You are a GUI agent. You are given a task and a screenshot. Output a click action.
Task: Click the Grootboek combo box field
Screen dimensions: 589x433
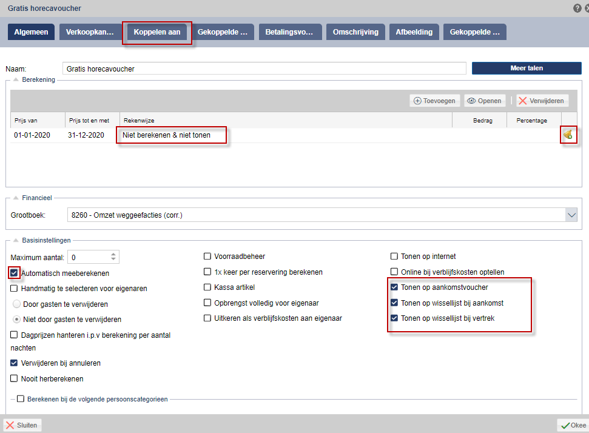tap(322, 215)
